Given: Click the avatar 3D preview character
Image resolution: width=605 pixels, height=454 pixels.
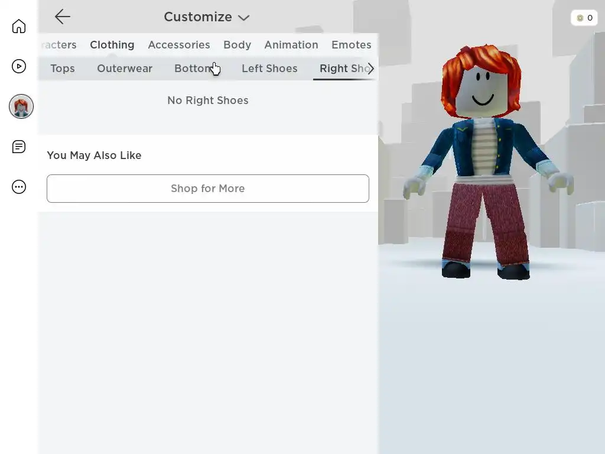Looking at the screenshot, I should (488, 162).
